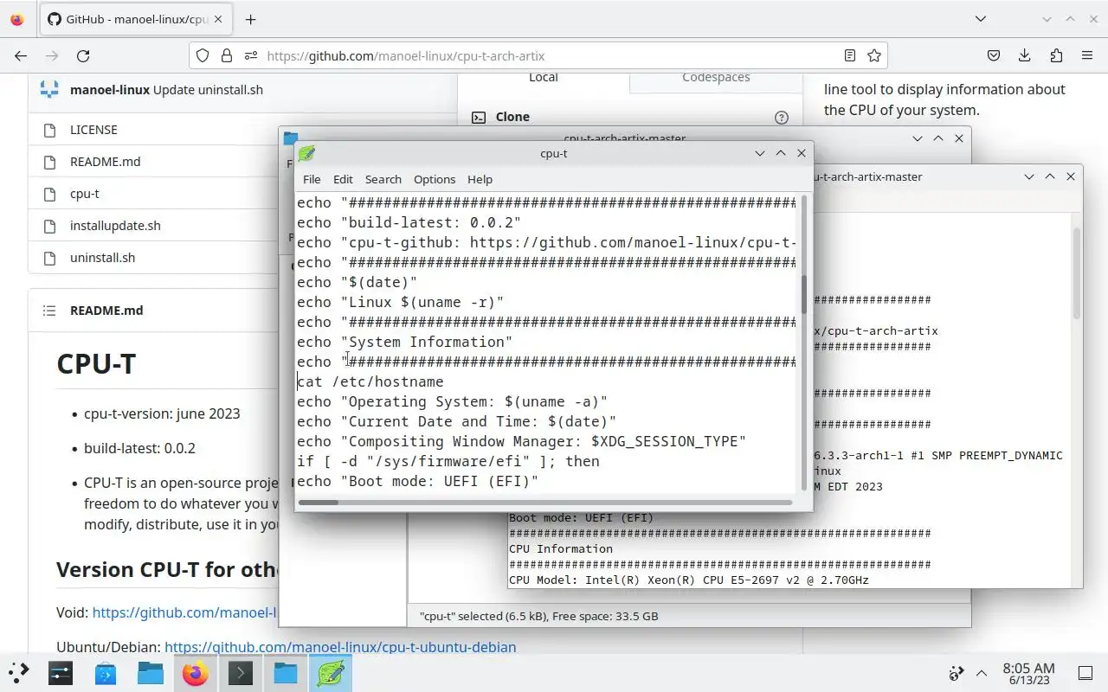Open the Update uninstall.sh commit message
Screen dimensions: 1108x692
(208, 90)
